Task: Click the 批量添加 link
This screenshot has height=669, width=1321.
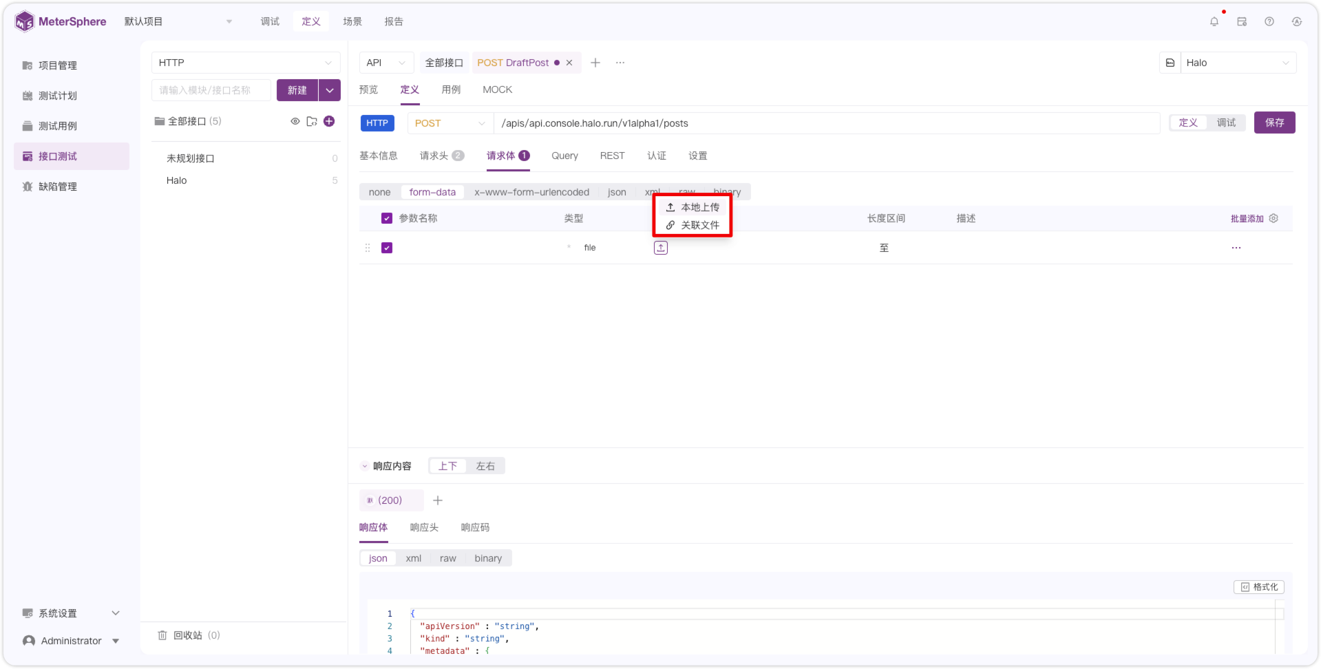Action: coord(1247,218)
